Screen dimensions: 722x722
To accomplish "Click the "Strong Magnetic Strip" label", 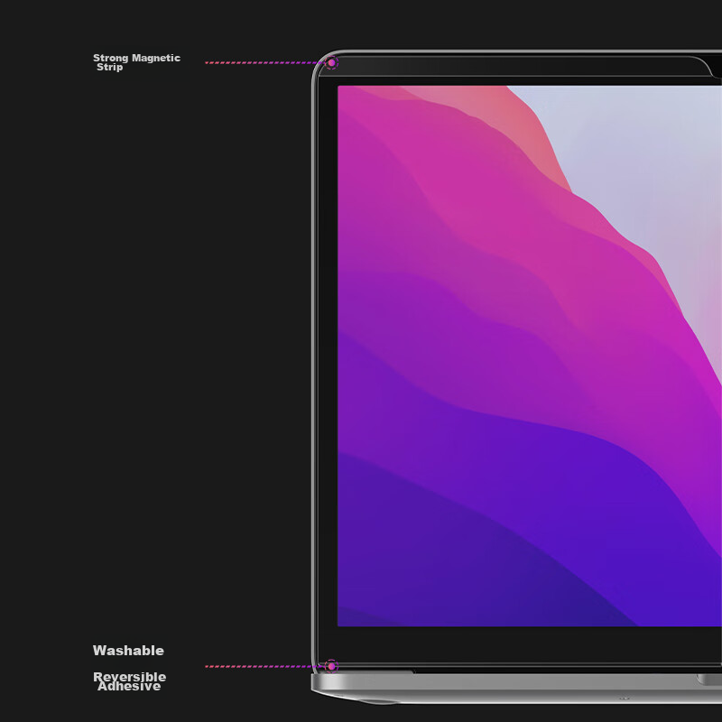I will tap(137, 62).
